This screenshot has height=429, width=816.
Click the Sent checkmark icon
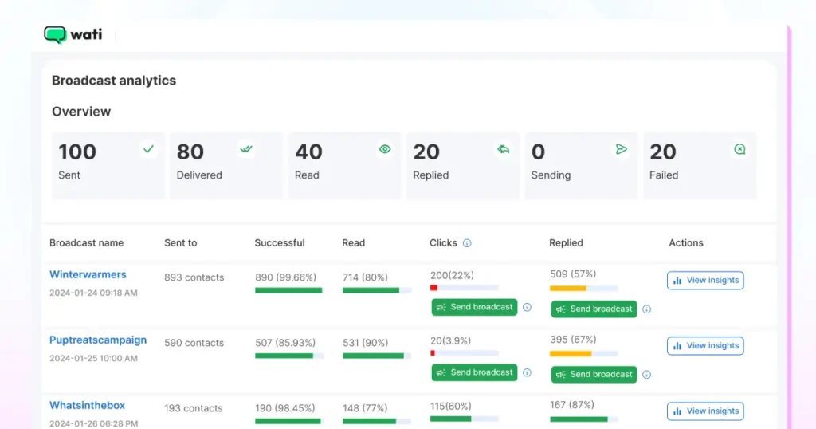(x=148, y=149)
